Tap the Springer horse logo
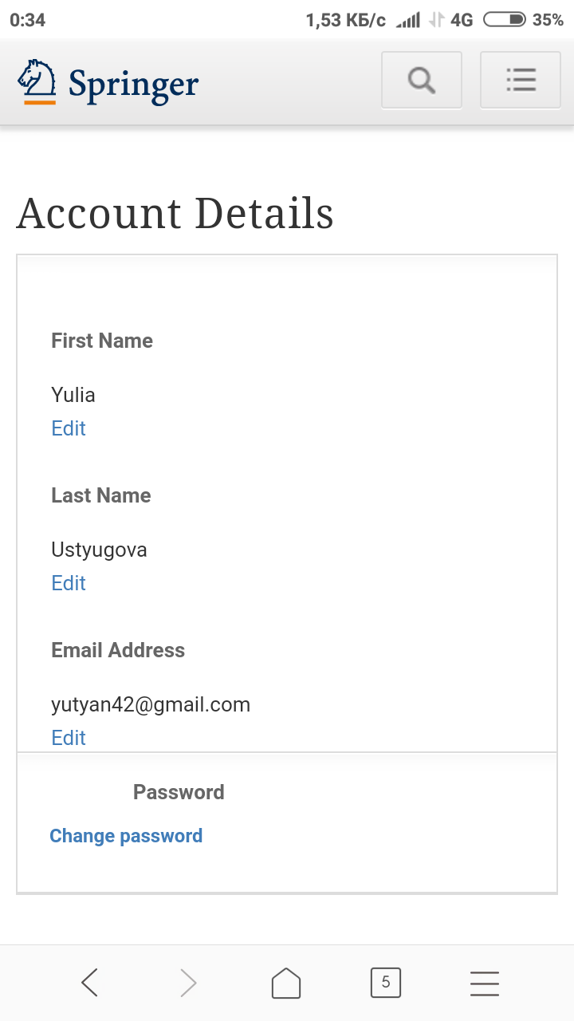This screenshot has height=1021, width=574. (x=37, y=81)
